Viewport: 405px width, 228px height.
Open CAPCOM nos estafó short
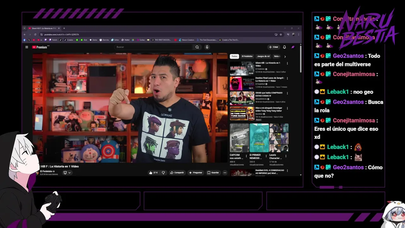pos(239,138)
